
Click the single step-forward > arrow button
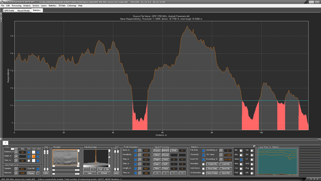tap(174, 173)
